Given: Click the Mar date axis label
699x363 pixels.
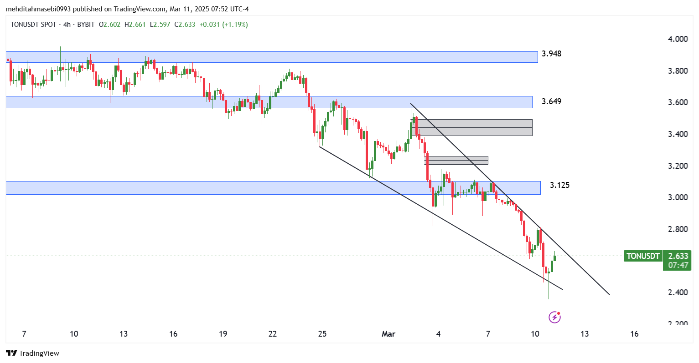Looking at the screenshot, I should 388,334.
